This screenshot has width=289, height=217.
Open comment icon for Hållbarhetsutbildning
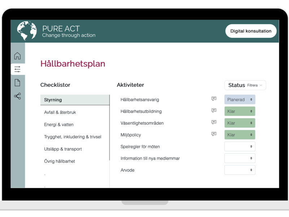tap(214, 111)
